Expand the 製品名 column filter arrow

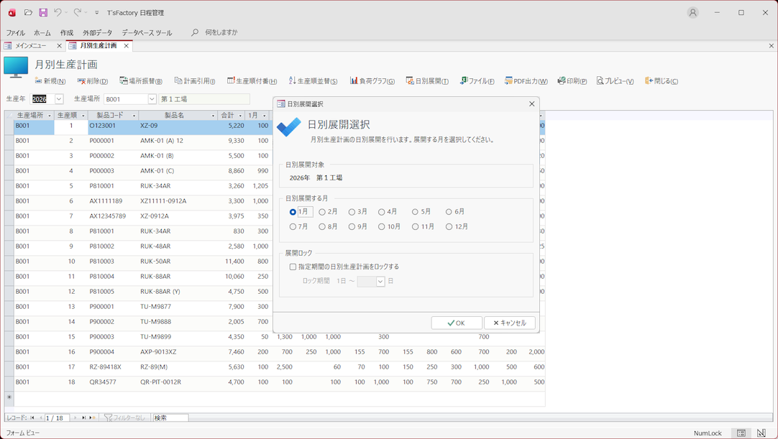[x=213, y=116]
